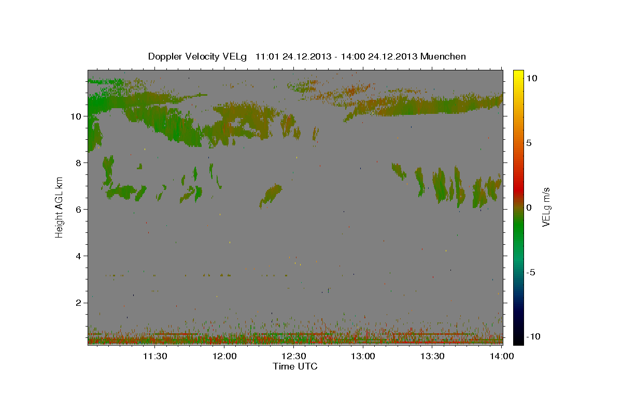Click the colorbar tick label -5
Viewport: 622px width, 414px height.
coord(531,272)
